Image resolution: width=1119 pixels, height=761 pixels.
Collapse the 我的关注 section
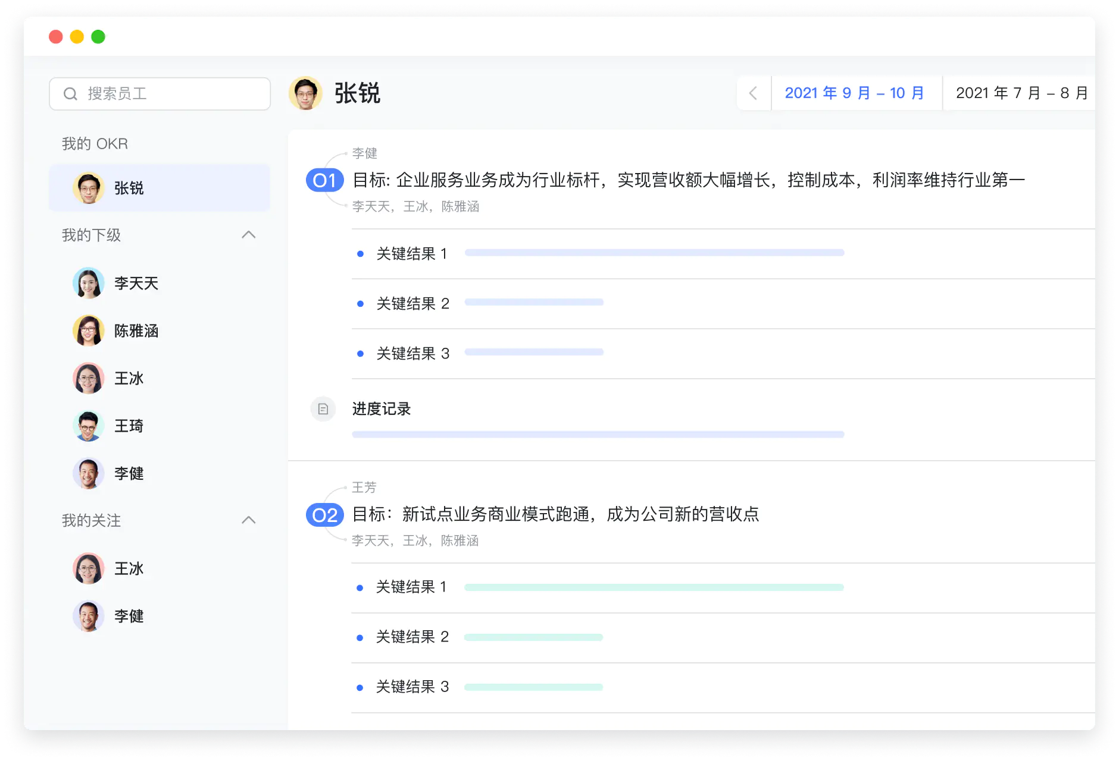pos(249,520)
